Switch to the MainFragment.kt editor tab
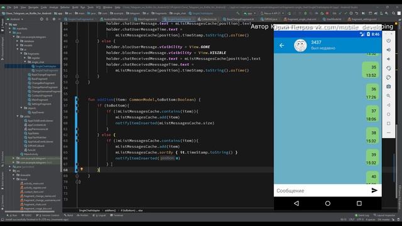 [x=146, y=19]
